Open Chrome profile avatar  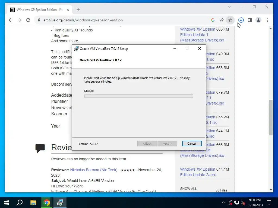[x=258, y=20]
